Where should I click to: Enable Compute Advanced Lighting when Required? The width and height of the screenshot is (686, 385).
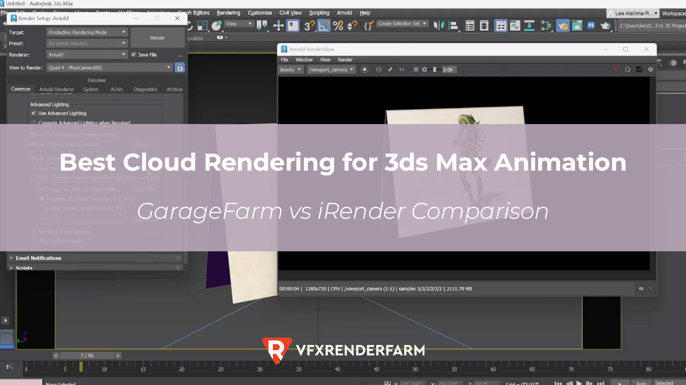(34, 122)
